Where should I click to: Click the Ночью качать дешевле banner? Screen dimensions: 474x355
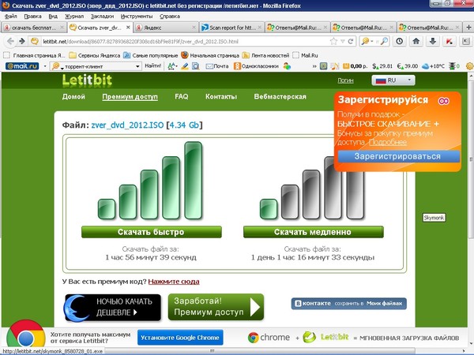pyautogui.click(x=113, y=308)
